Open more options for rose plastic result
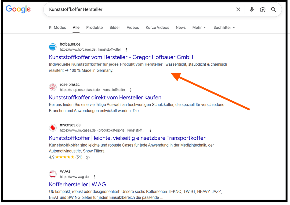The height and width of the screenshot is (205, 290). 130,90
